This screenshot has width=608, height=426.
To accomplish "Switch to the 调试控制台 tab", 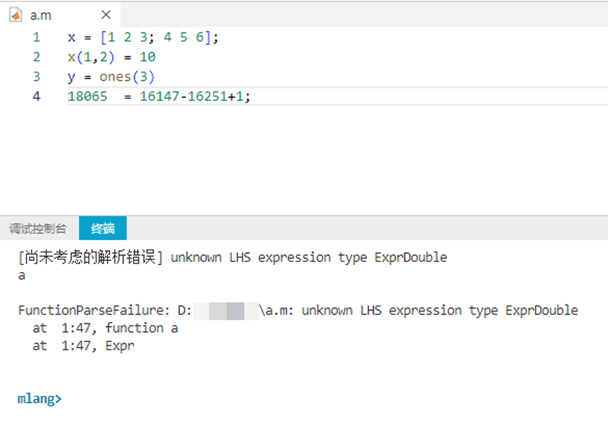I will pos(38,228).
